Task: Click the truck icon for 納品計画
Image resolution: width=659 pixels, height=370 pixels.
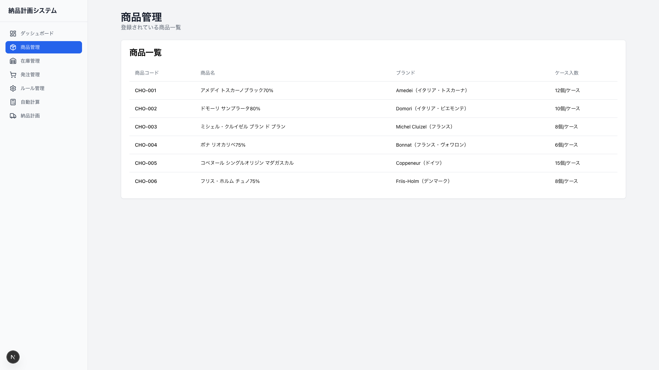Action: pos(13,116)
